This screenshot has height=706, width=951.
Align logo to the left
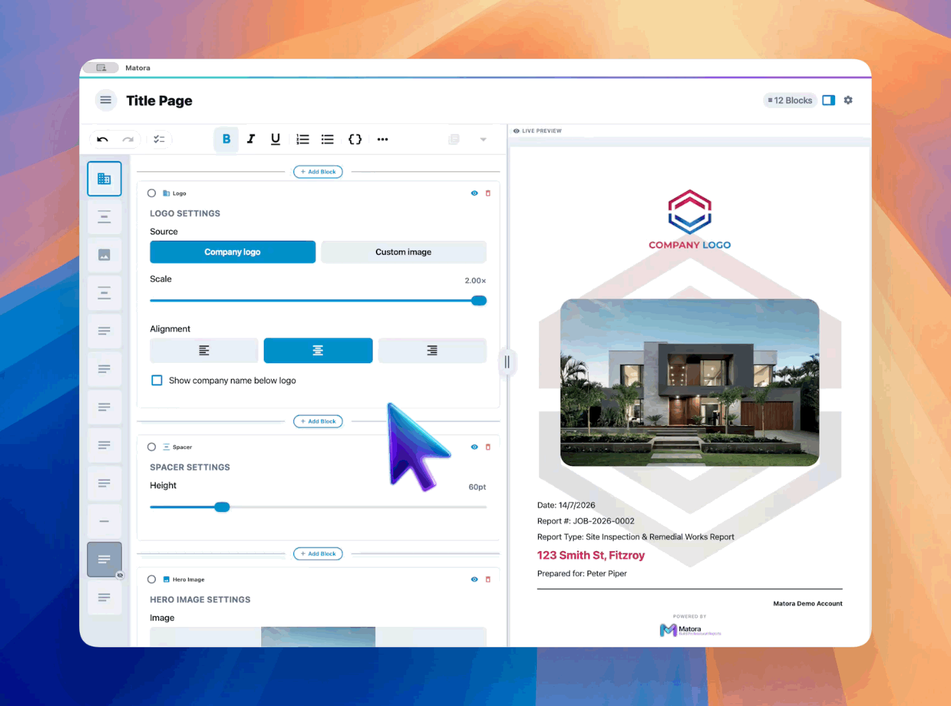coord(204,350)
